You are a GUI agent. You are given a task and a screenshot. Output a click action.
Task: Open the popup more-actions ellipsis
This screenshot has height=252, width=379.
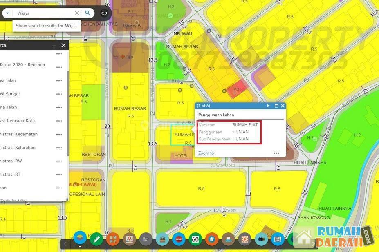click(x=276, y=153)
